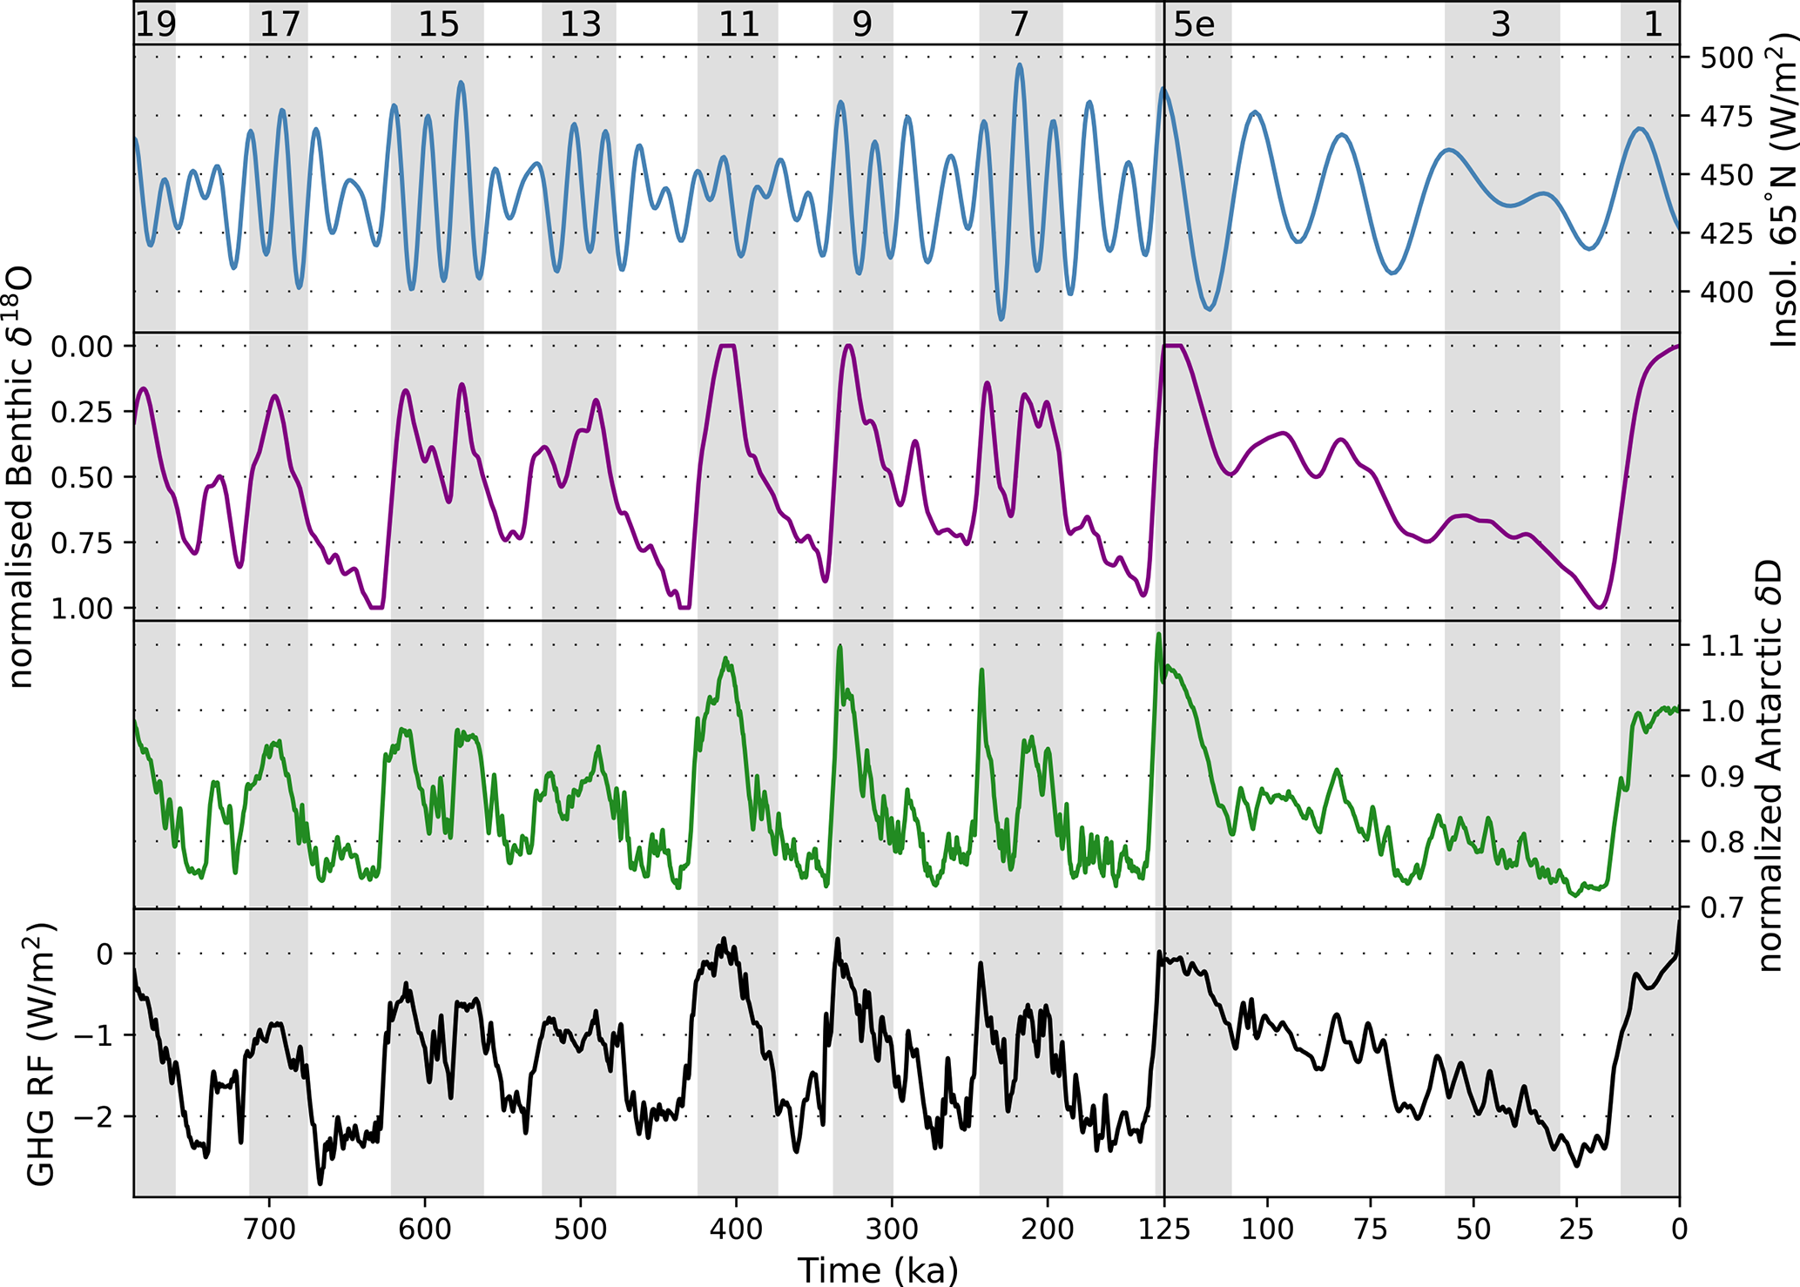Click the stage 1 label in top right
This screenshot has height=1287, width=1800.
(x=1653, y=24)
